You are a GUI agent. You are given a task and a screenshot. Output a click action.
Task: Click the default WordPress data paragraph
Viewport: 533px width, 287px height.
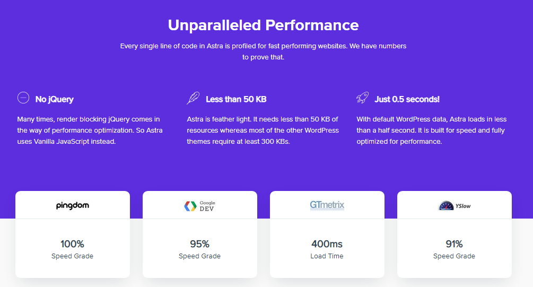[x=431, y=131]
